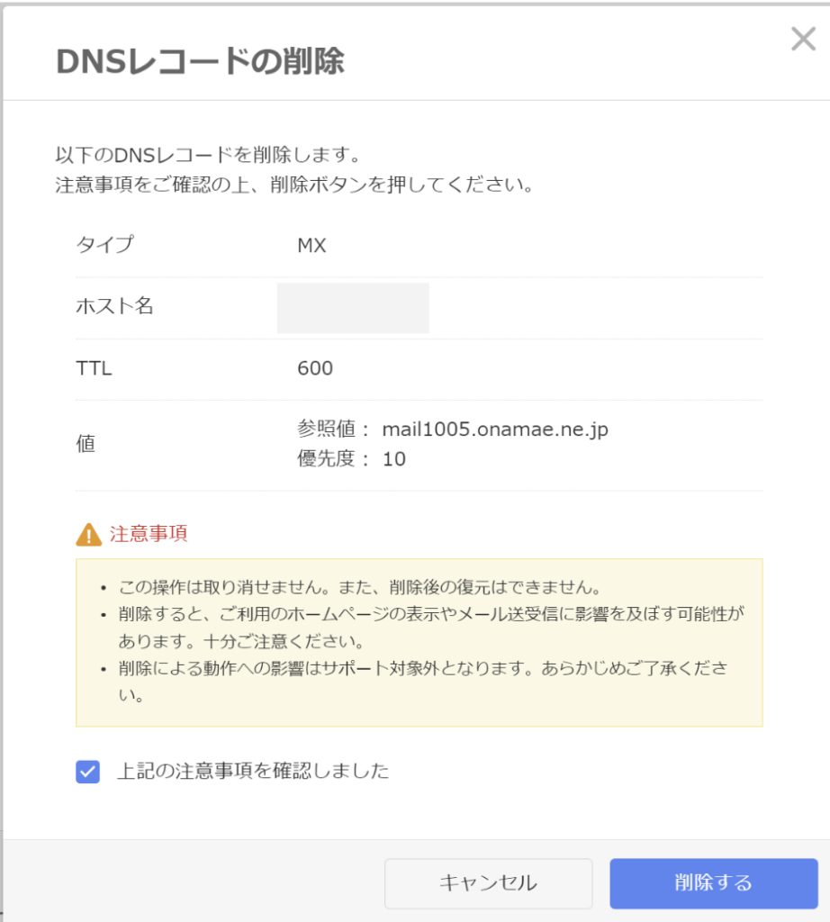The height and width of the screenshot is (922, 830).
Task: Click the MX record type value
Action: pyautogui.click(x=311, y=245)
